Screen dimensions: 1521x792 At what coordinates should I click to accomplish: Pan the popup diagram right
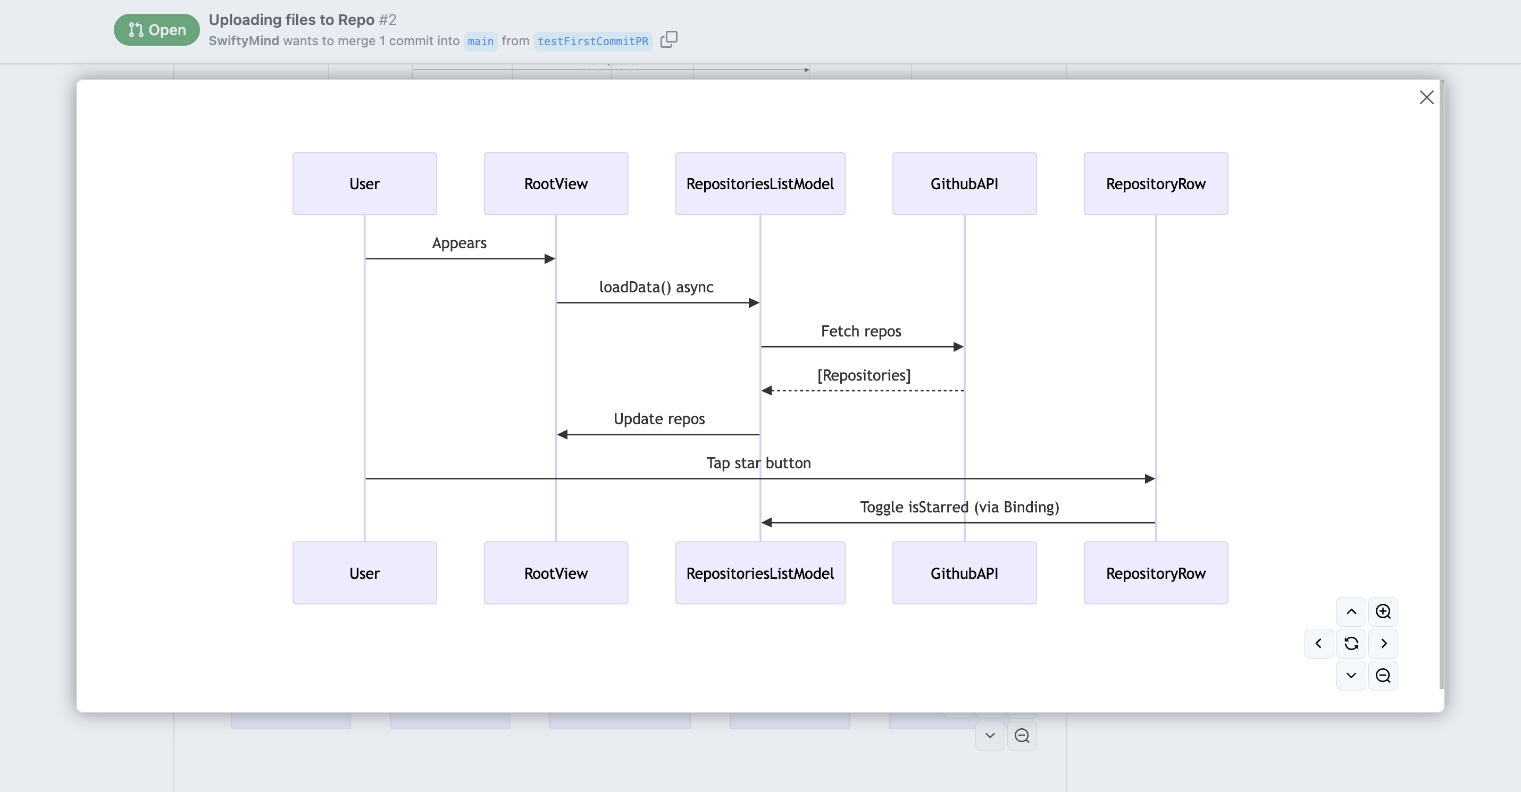point(1383,643)
